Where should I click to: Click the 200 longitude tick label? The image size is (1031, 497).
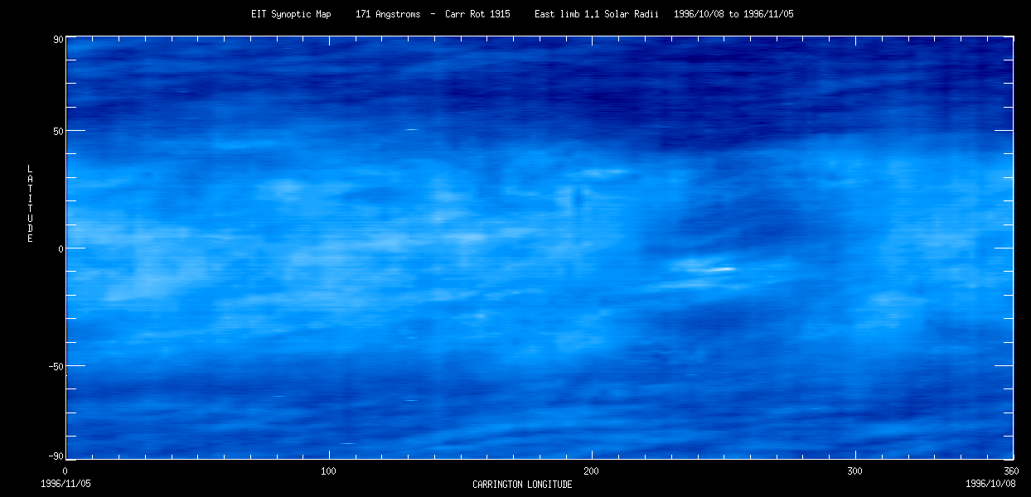[592, 471]
